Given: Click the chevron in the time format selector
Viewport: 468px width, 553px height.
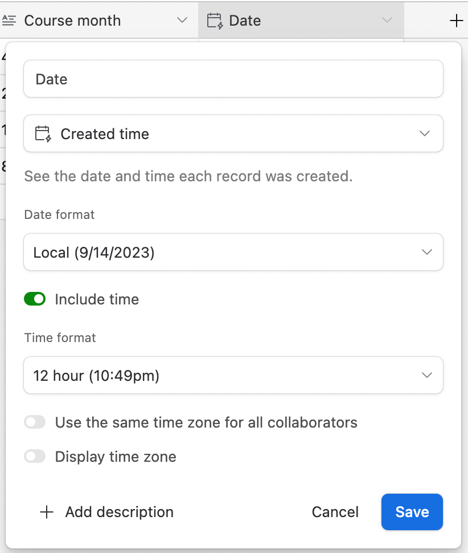Looking at the screenshot, I should (x=427, y=375).
